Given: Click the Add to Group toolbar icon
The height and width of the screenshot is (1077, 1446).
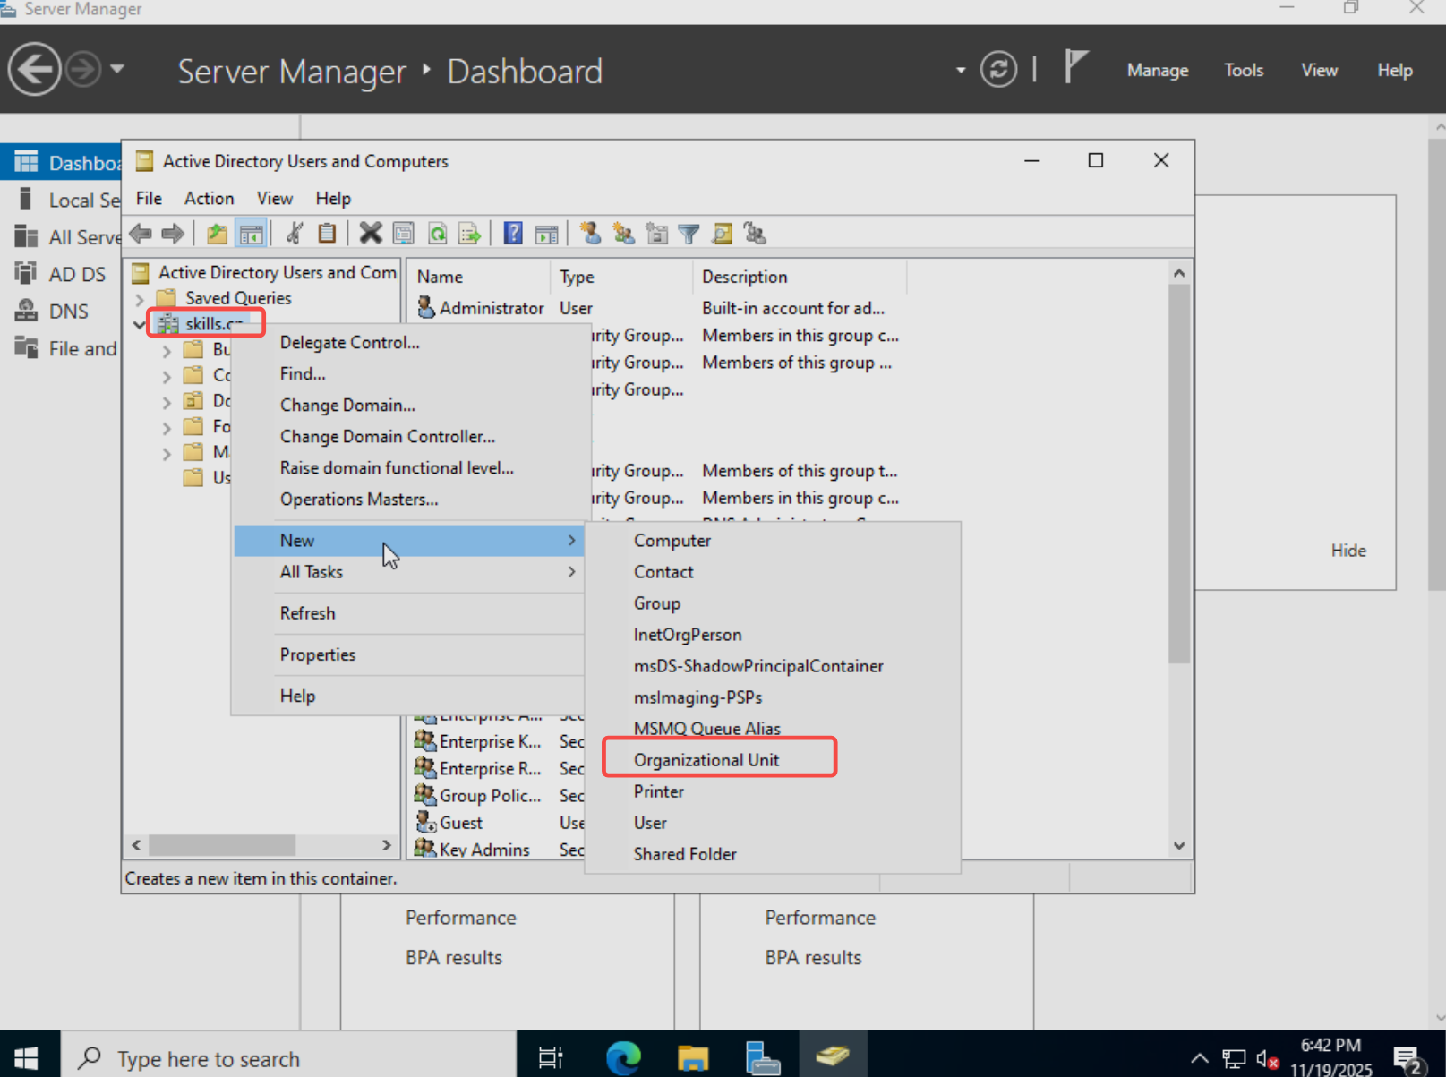Looking at the screenshot, I should point(755,235).
